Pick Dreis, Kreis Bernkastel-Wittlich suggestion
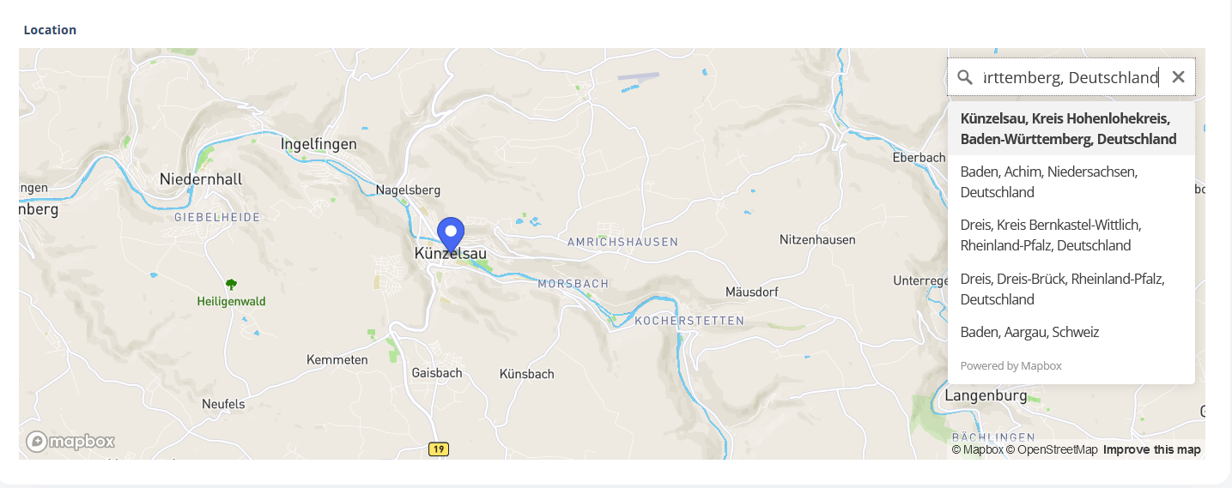Viewport: 1232px width, 488px height. [1071, 235]
